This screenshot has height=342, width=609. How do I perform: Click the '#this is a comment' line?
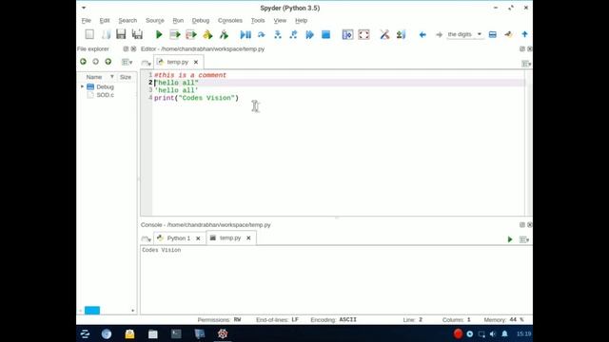190,75
